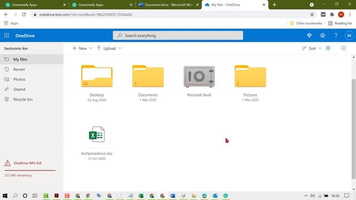
Task: Open the techproadvice.xlsx Excel file
Action: coord(97,134)
